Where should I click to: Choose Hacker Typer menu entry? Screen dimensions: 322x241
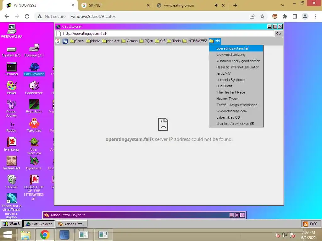(x=236, y=99)
